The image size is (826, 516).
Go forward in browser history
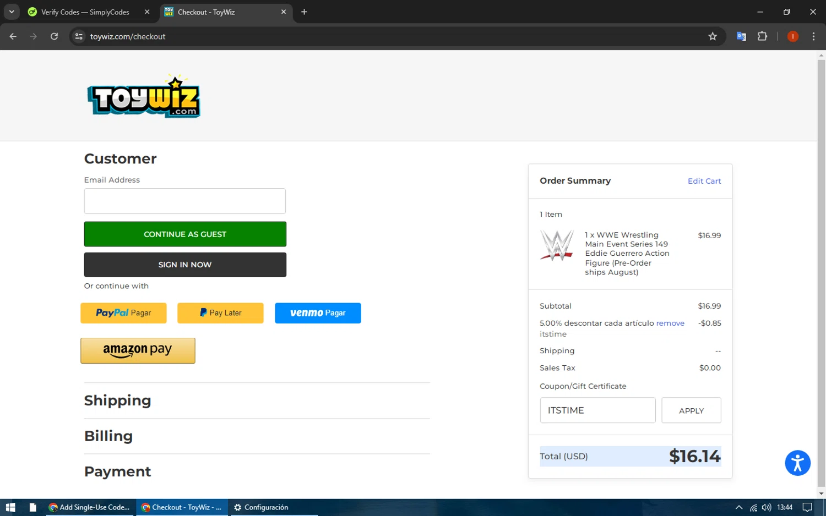(x=34, y=36)
